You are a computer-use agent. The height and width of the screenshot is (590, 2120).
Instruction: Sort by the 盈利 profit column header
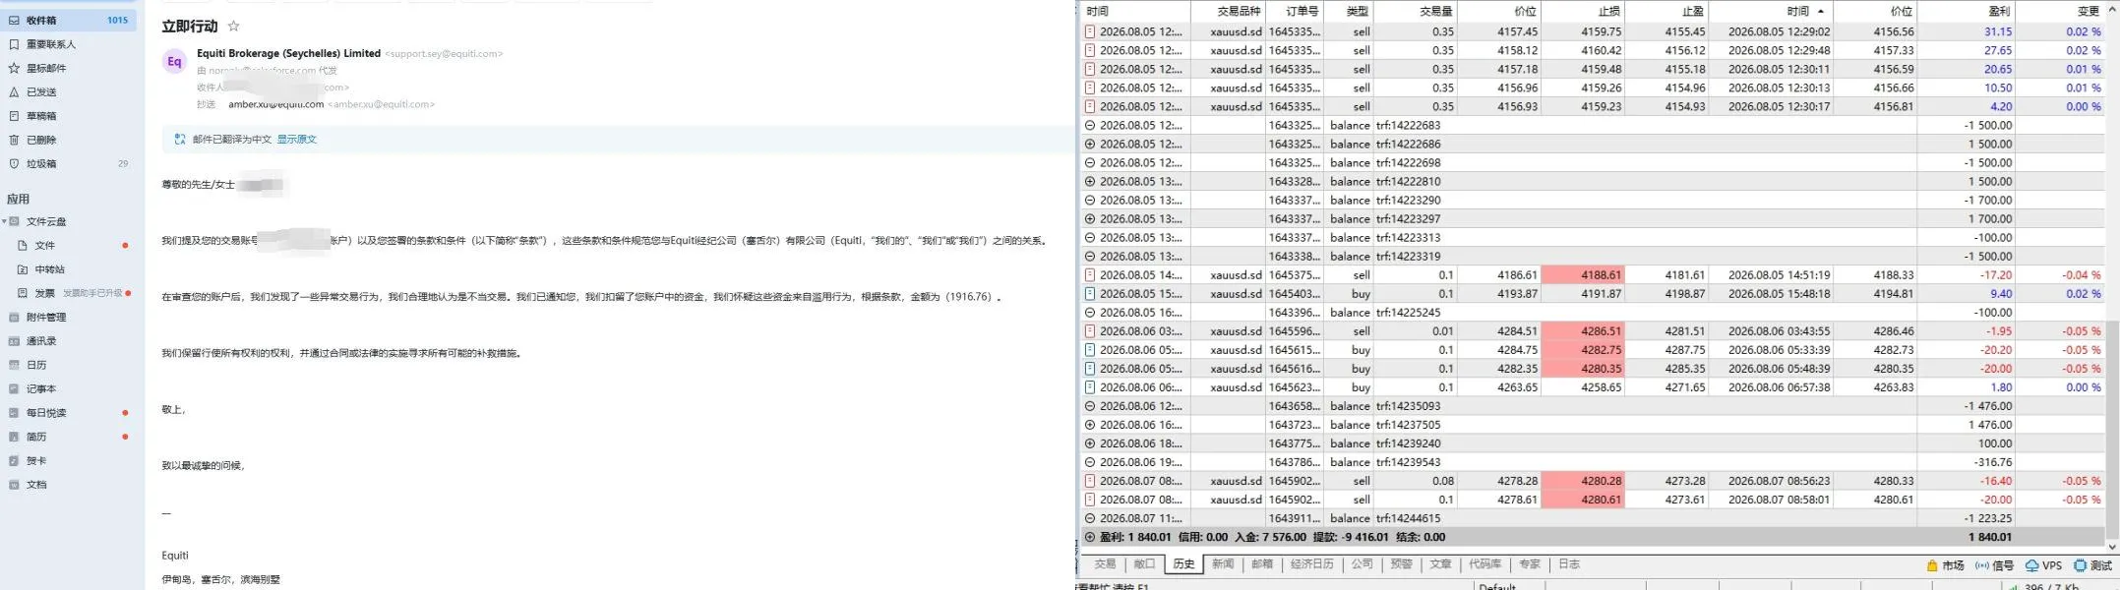(x=1966, y=11)
